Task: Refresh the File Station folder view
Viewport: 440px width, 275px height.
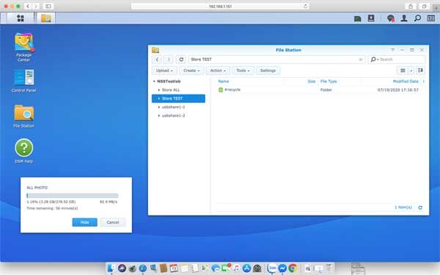Action: coord(181,59)
